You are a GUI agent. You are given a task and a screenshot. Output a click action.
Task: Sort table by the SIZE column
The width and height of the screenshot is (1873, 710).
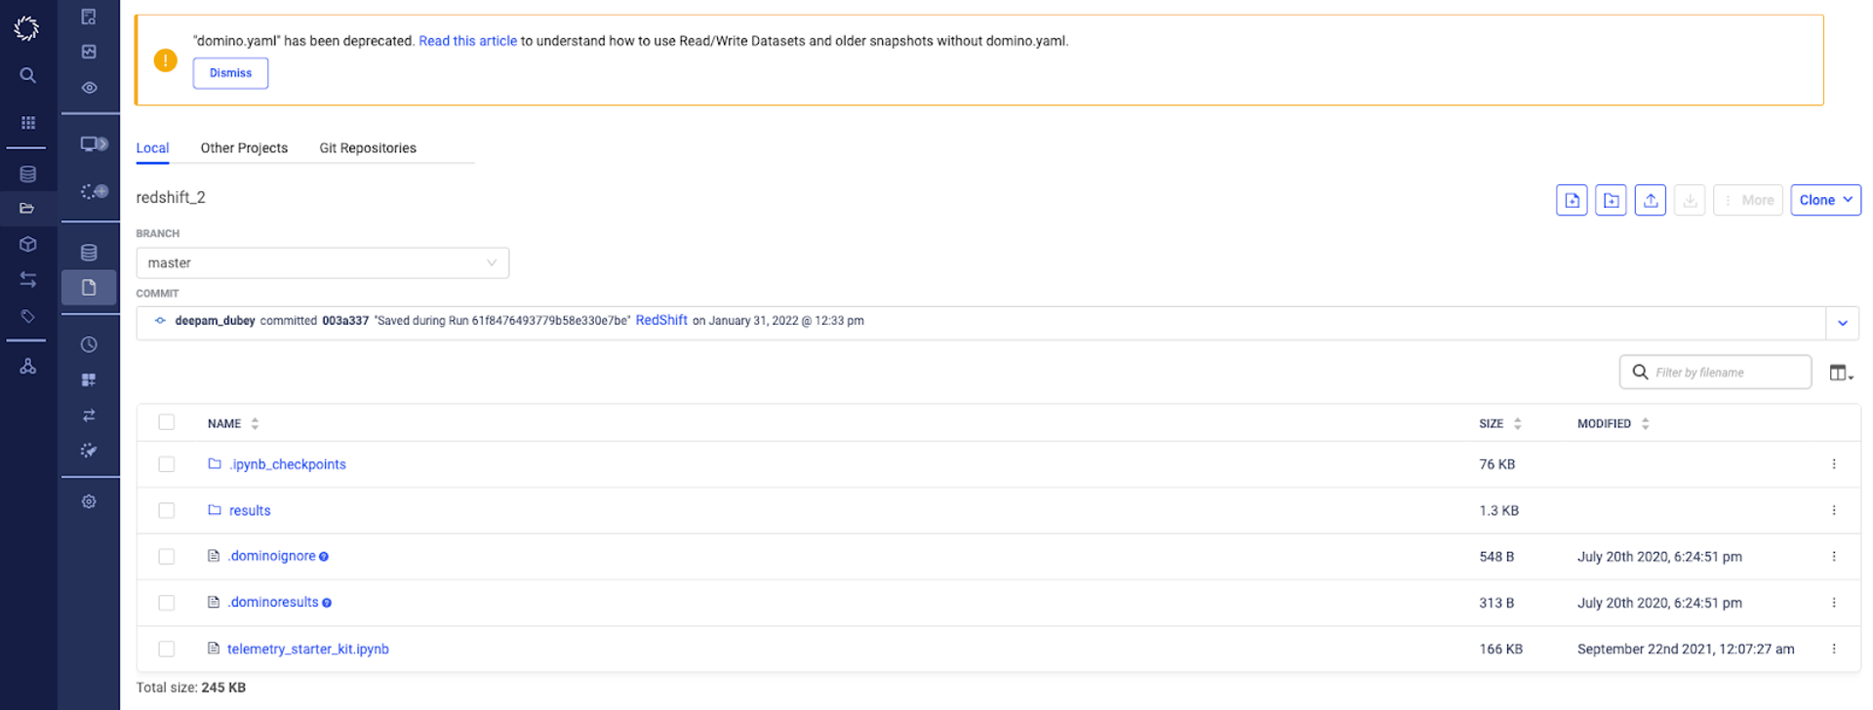tap(1500, 423)
